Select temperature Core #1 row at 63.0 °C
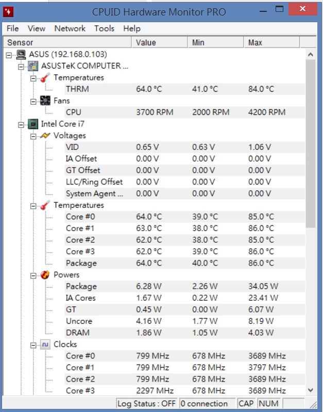Image resolution: width=323 pixels, height=412 pixels. [x=185, y=228]
